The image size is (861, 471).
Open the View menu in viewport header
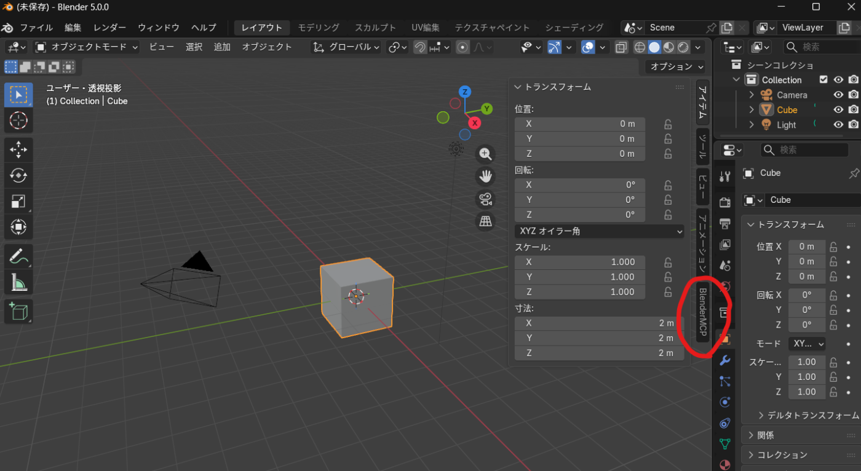pos(161,47)
